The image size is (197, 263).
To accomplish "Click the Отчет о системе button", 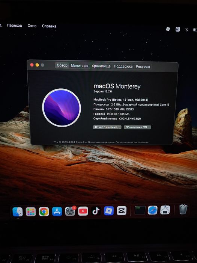I will [x=107, y=127].
